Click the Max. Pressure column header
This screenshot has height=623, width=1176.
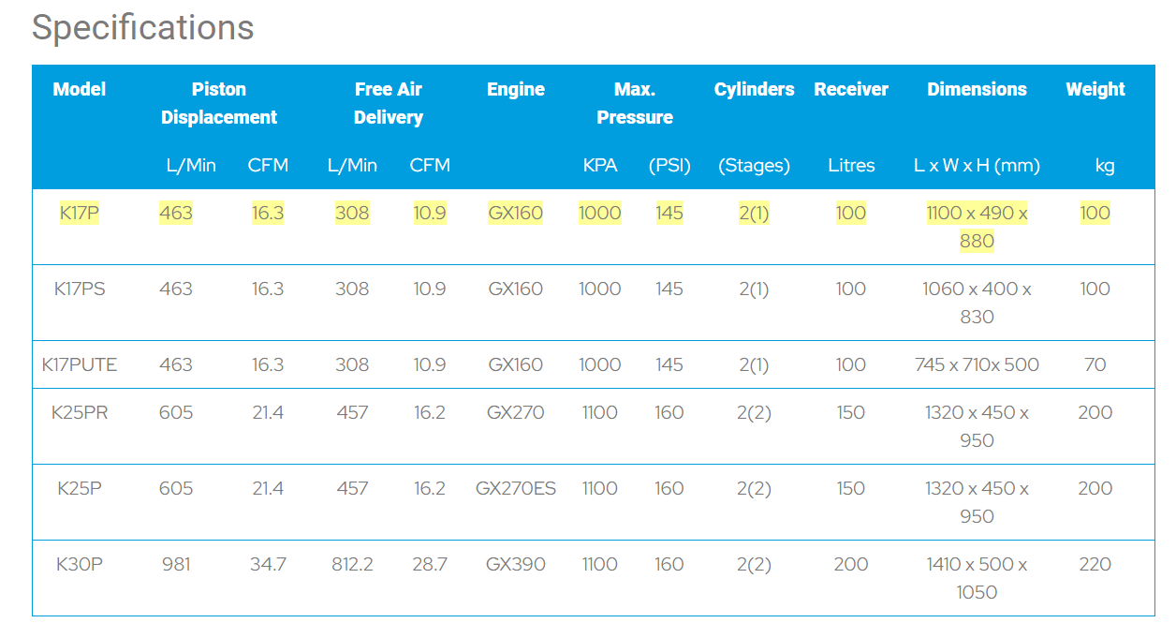point(634,103)
